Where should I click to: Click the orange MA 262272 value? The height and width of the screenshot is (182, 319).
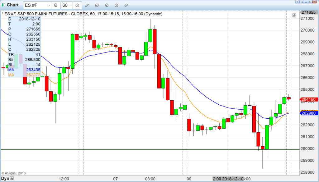click(x=33, y=75)
